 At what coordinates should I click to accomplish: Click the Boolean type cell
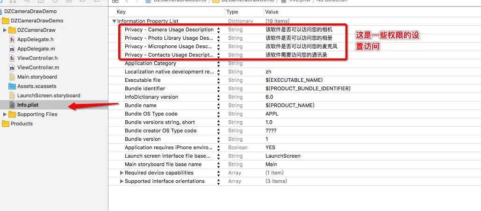click(238, 147)
